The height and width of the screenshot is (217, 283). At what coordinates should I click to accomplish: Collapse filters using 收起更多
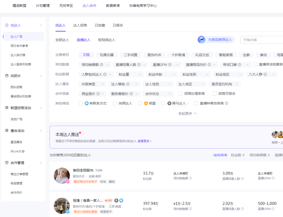185,113
